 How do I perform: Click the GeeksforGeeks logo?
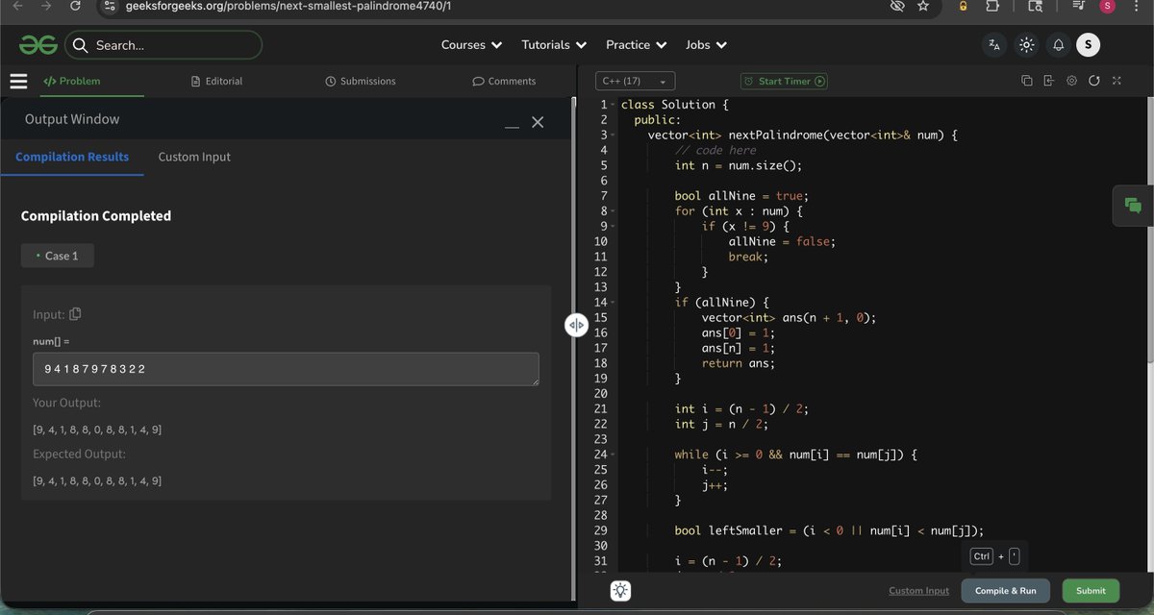click(x=38, y=44)
